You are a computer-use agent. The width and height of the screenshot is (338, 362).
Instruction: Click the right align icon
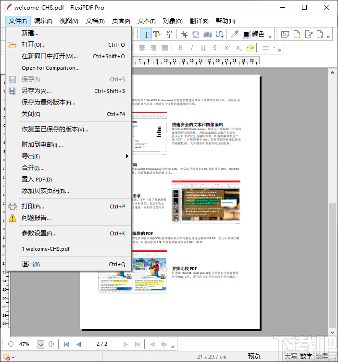[153, 48]
